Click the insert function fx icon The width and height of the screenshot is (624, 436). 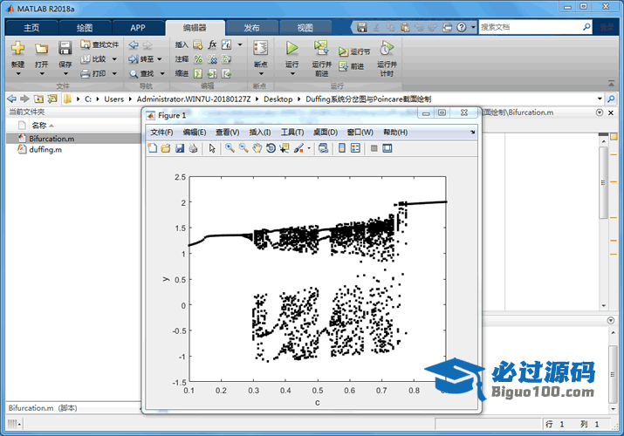pos(212,44)
